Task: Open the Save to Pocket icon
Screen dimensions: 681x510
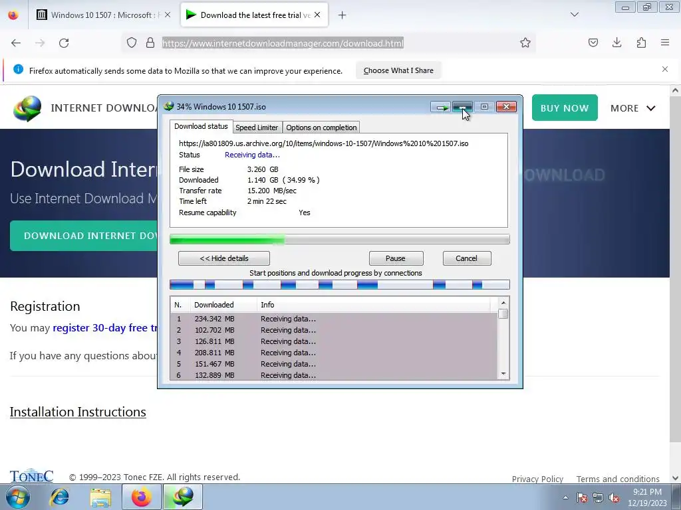Action: click(593, 42)
